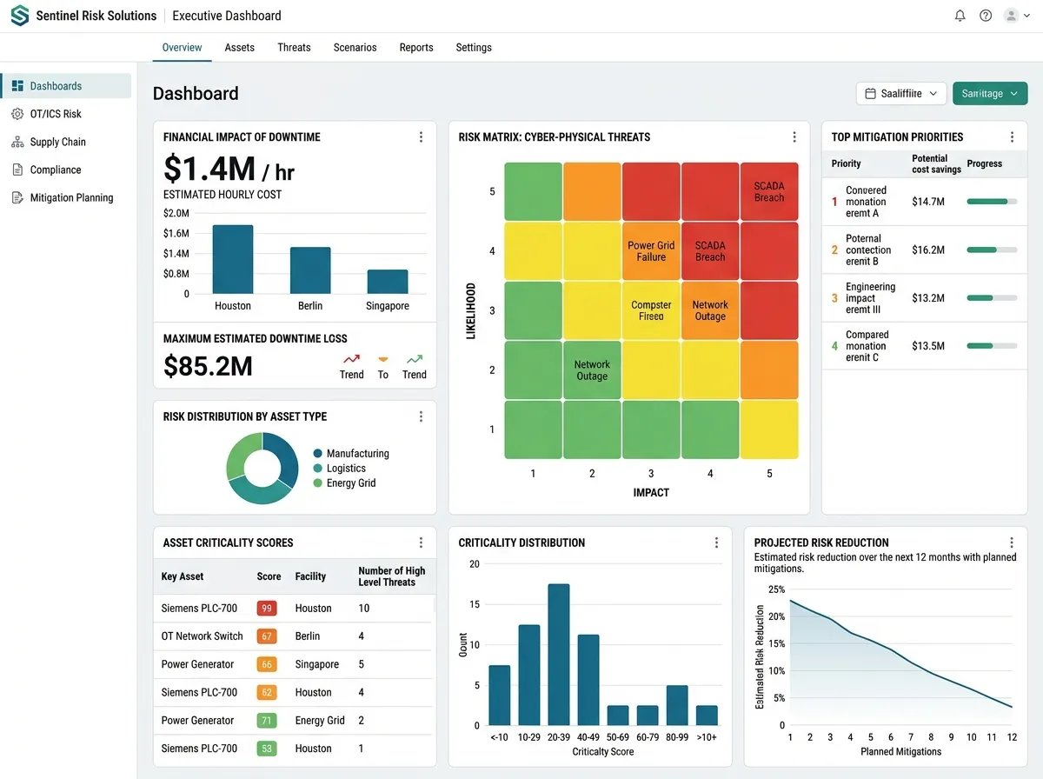
Task: Switch to the Overview tab
Action: pos(182,47)
